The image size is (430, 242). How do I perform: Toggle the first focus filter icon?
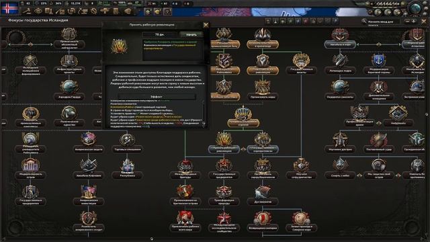268,22
